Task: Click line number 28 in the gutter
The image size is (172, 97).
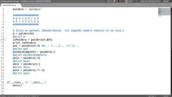Action: [3, 82]
